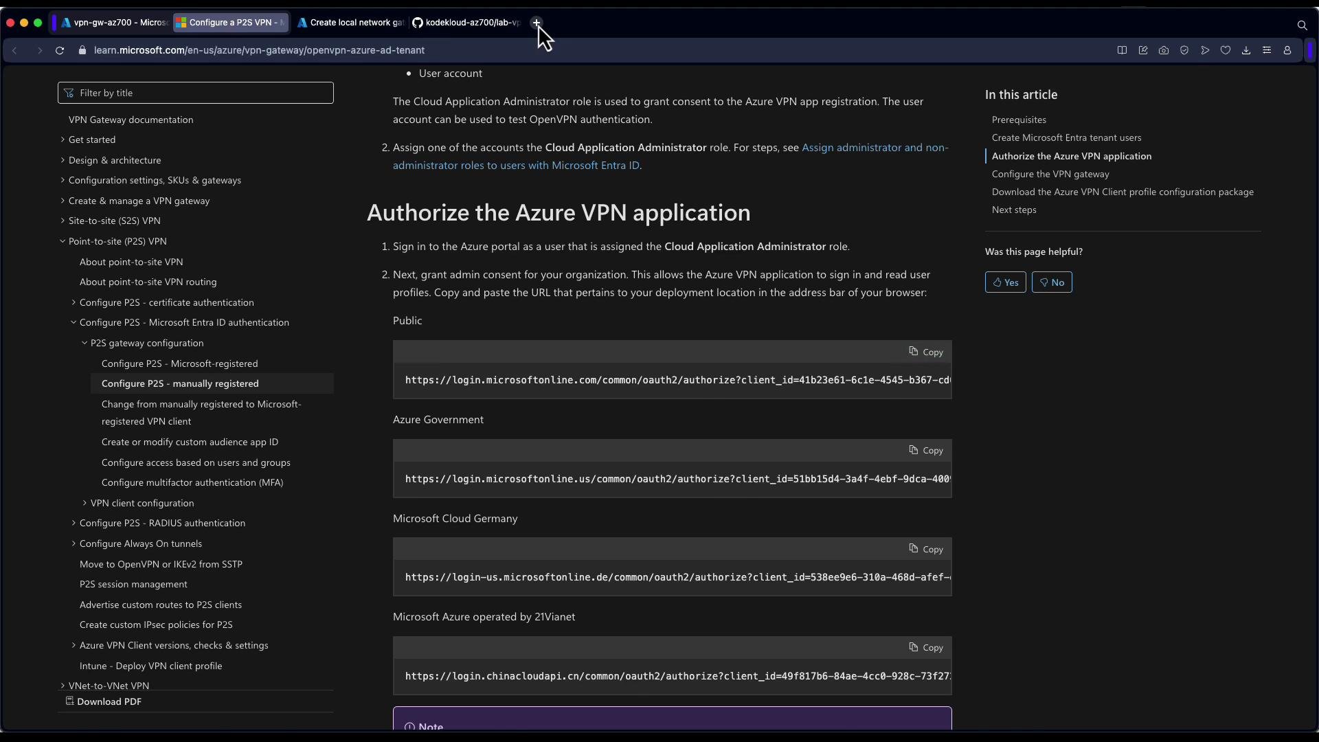Copy the 21Vianet authorize URL
The image size is (1319, 742).
click(926, 648)
